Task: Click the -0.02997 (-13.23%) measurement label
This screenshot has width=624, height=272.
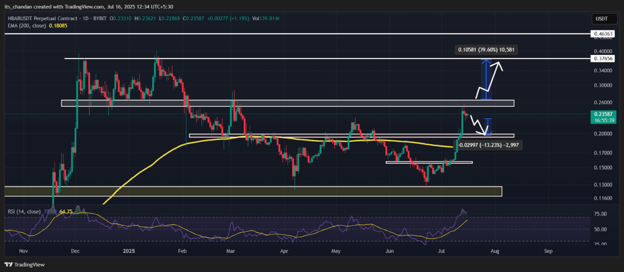Action: point(489,145)
